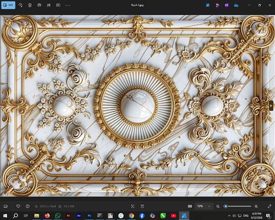Click the 10.3 MB file size text
Screen dimensions: 275x220
[69, 206]
